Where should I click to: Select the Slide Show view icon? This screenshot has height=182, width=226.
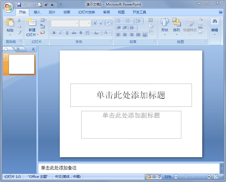click(x=159, y=176)
